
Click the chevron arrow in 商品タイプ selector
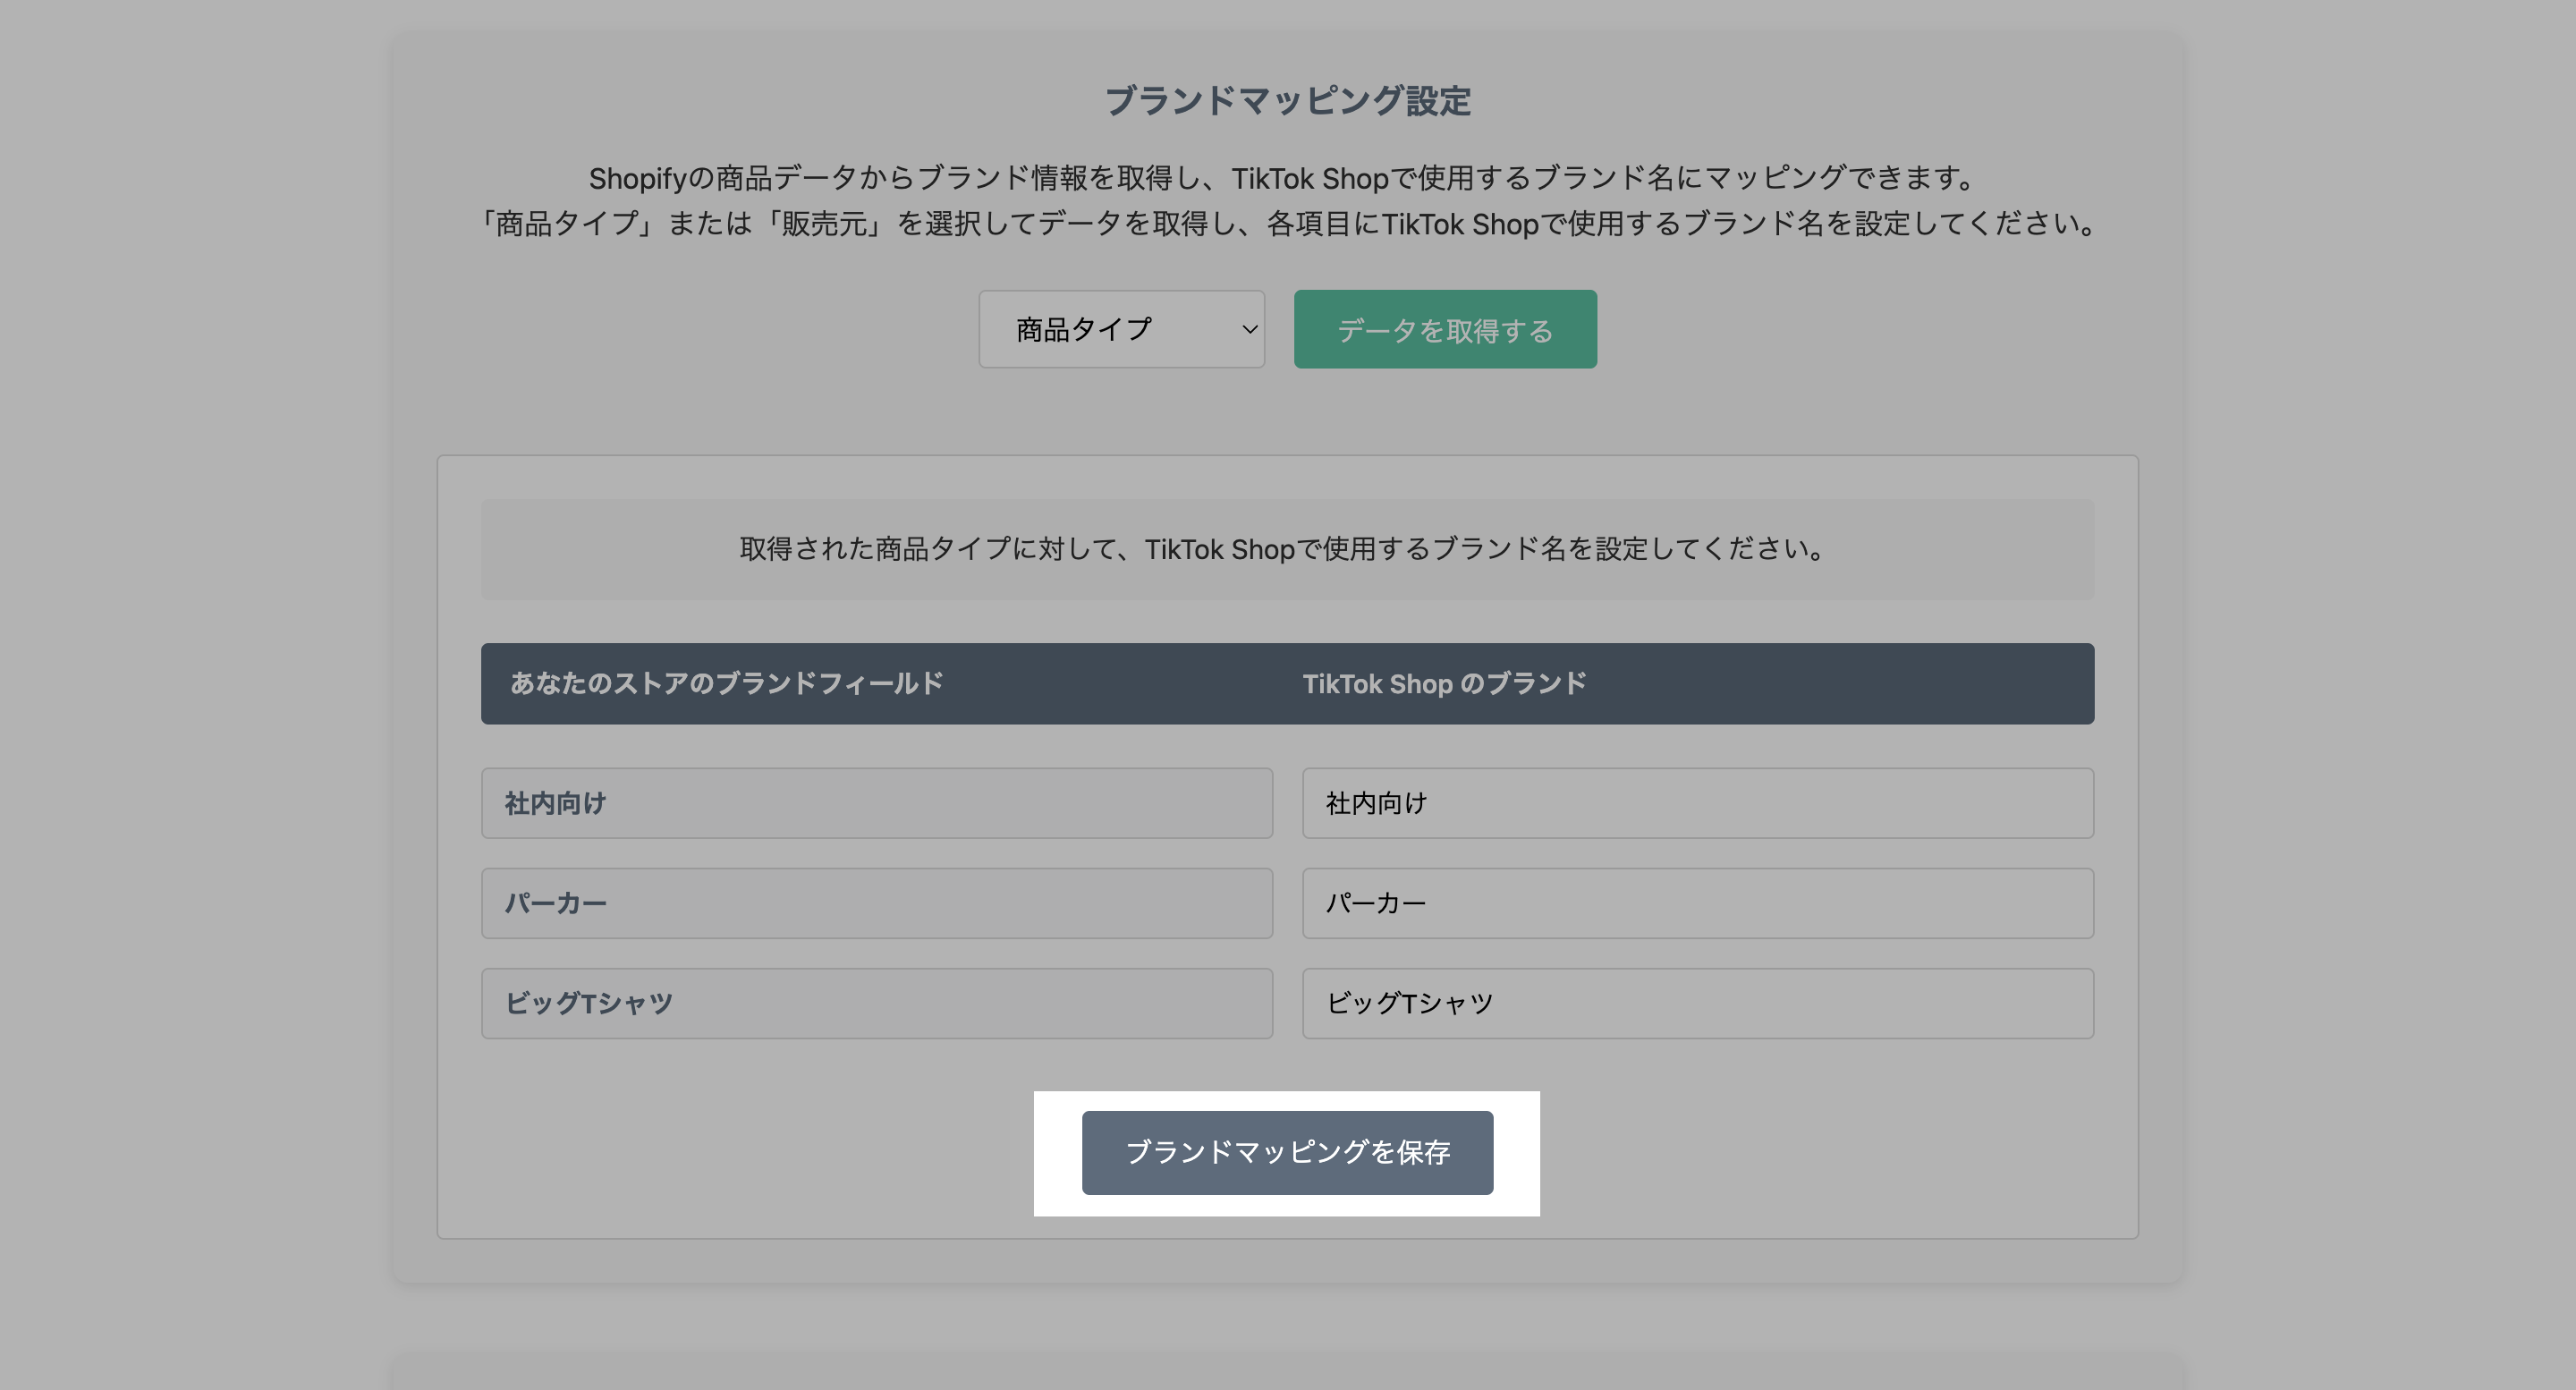(x=1249, y=329)
